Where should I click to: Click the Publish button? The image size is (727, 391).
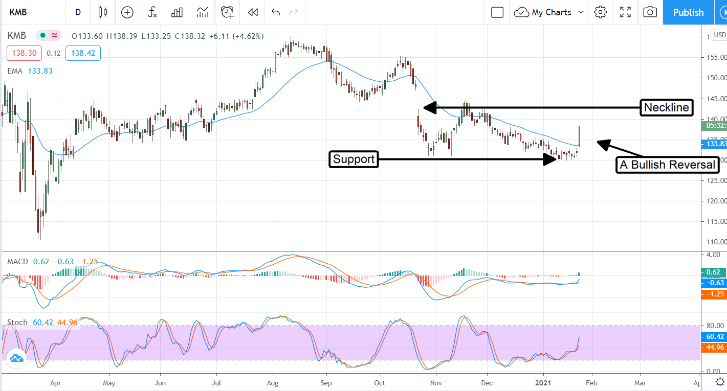pos(688,12)
